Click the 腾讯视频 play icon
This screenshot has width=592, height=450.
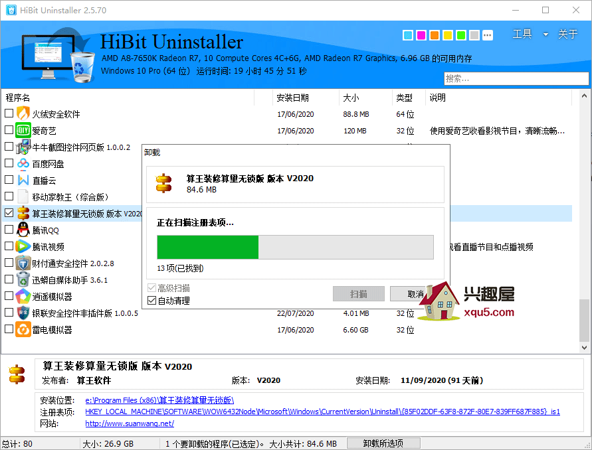(x=23, y=247)
